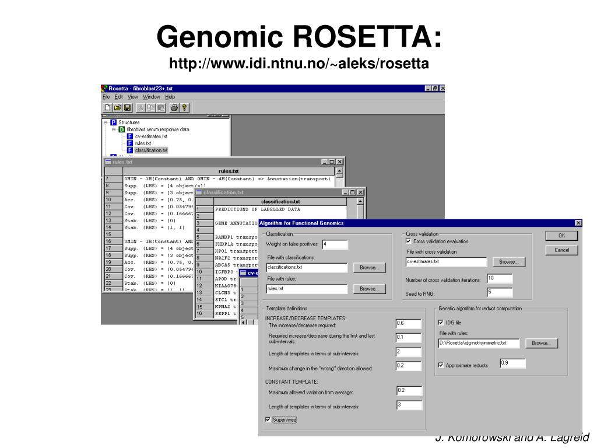
Task: Click Cancel in the Algorithm dialog
Action: click(x=561, y=250)
